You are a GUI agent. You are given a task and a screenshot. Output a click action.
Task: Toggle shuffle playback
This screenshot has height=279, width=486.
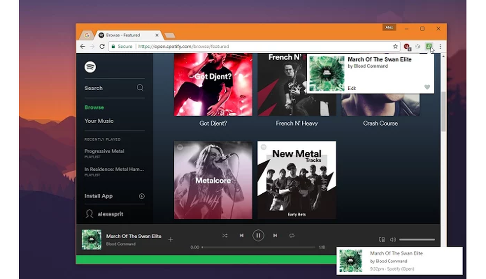[225, 236]
